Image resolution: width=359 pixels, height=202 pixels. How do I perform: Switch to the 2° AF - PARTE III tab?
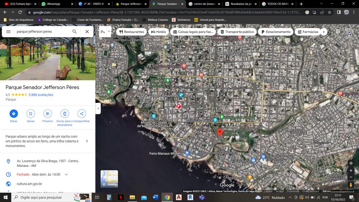94,4
